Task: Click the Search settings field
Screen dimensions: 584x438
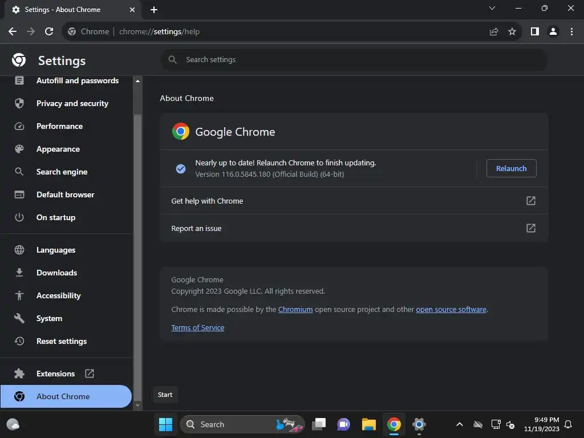Action: (x=354, y=59)
